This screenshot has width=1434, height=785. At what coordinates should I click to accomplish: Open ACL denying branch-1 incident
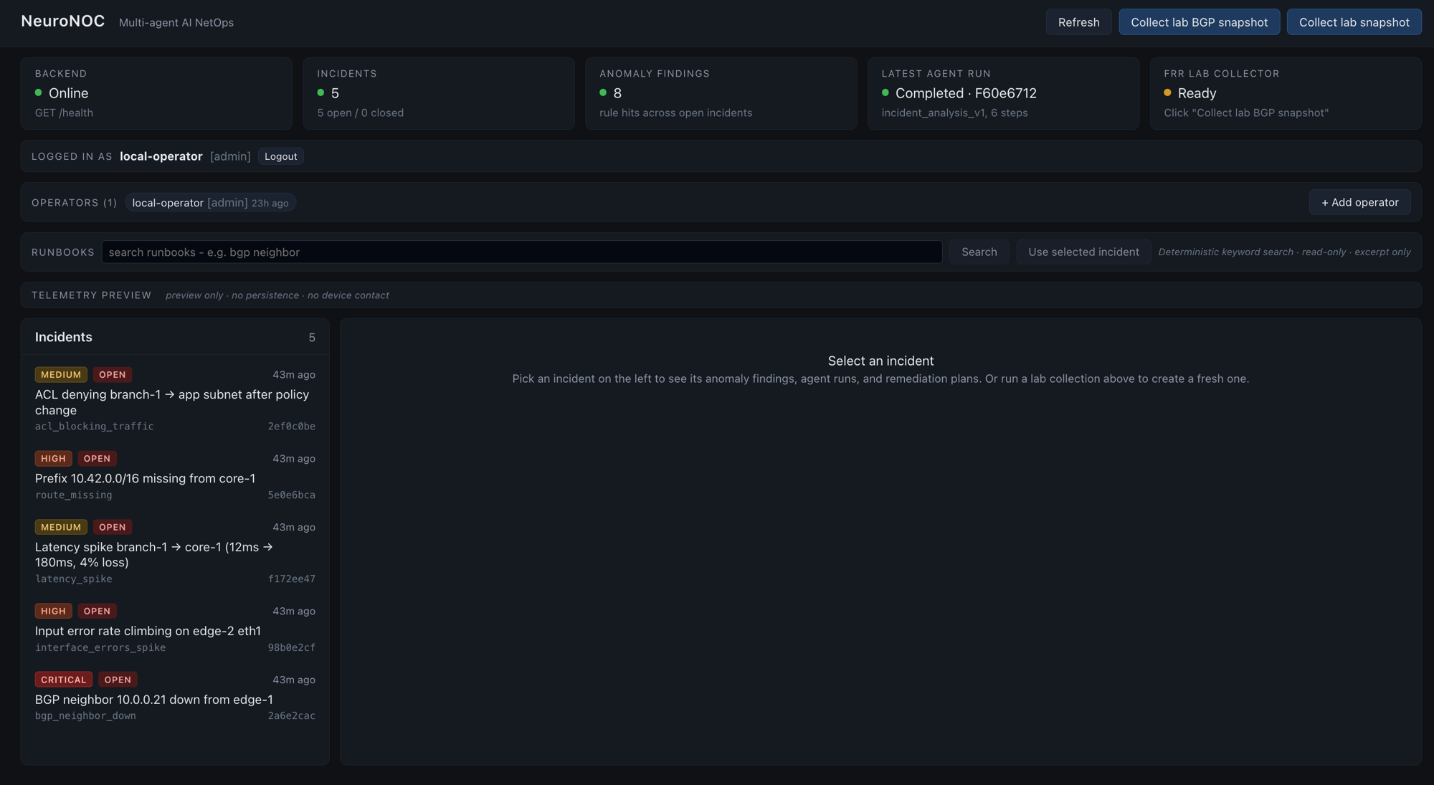click(175, 400)
